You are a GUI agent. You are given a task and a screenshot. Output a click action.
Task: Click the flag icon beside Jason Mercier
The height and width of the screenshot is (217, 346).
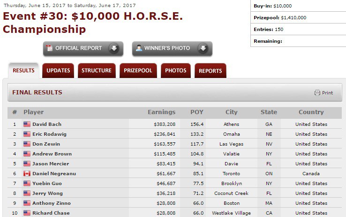pos(27,164)
